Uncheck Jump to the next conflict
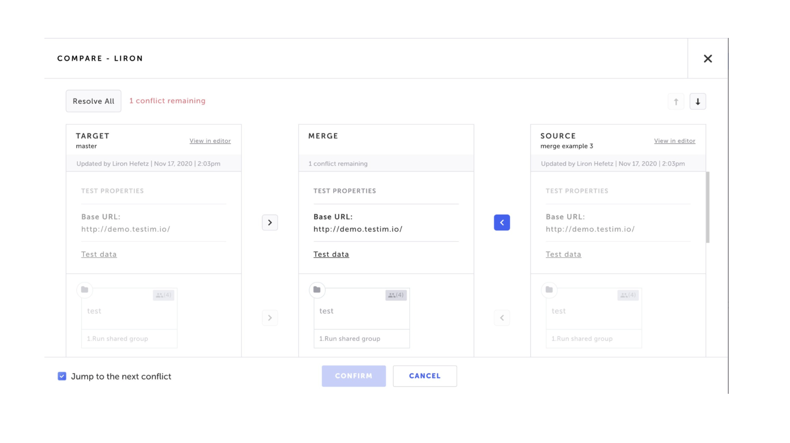 pyautogui.click(x=62, y=376)
